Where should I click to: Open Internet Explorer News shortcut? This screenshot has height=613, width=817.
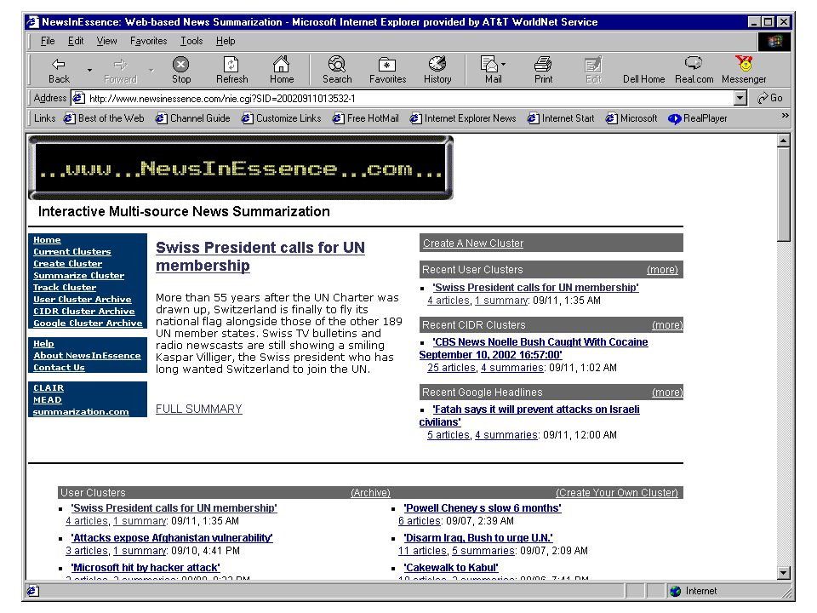463,118
